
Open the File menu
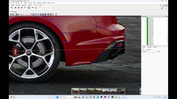click(10, 3)
